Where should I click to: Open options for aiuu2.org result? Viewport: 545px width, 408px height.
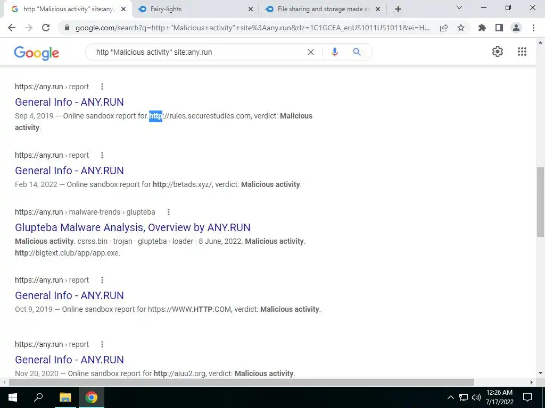(102, 344)
